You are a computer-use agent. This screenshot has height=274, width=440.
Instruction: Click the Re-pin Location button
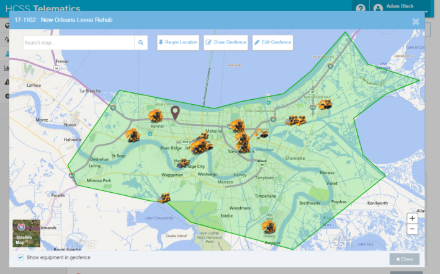178,43
